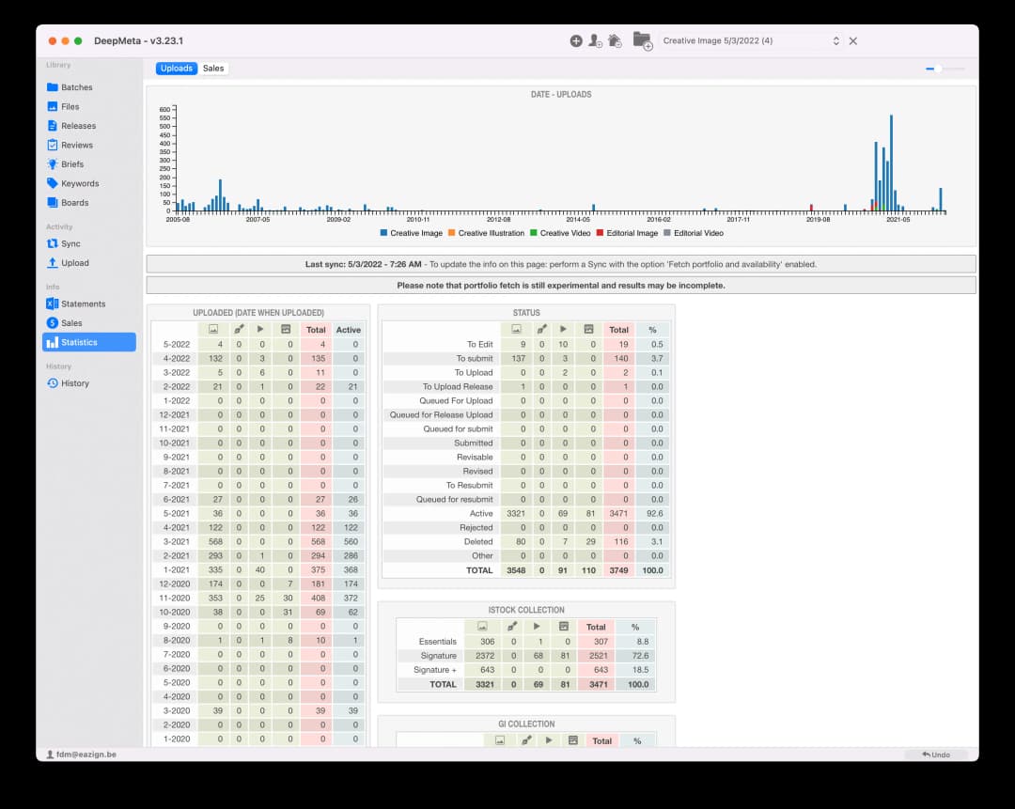Viewport: 1015px width, 809px height.
Task: Click the Creative Illustration legend swatch
Action: click(452, 233)
